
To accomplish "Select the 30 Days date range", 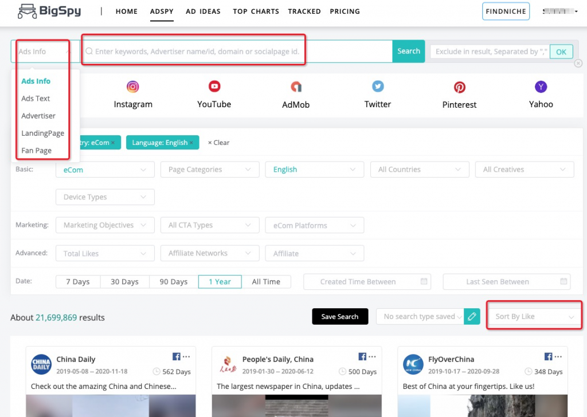I will tap(124, 282).
